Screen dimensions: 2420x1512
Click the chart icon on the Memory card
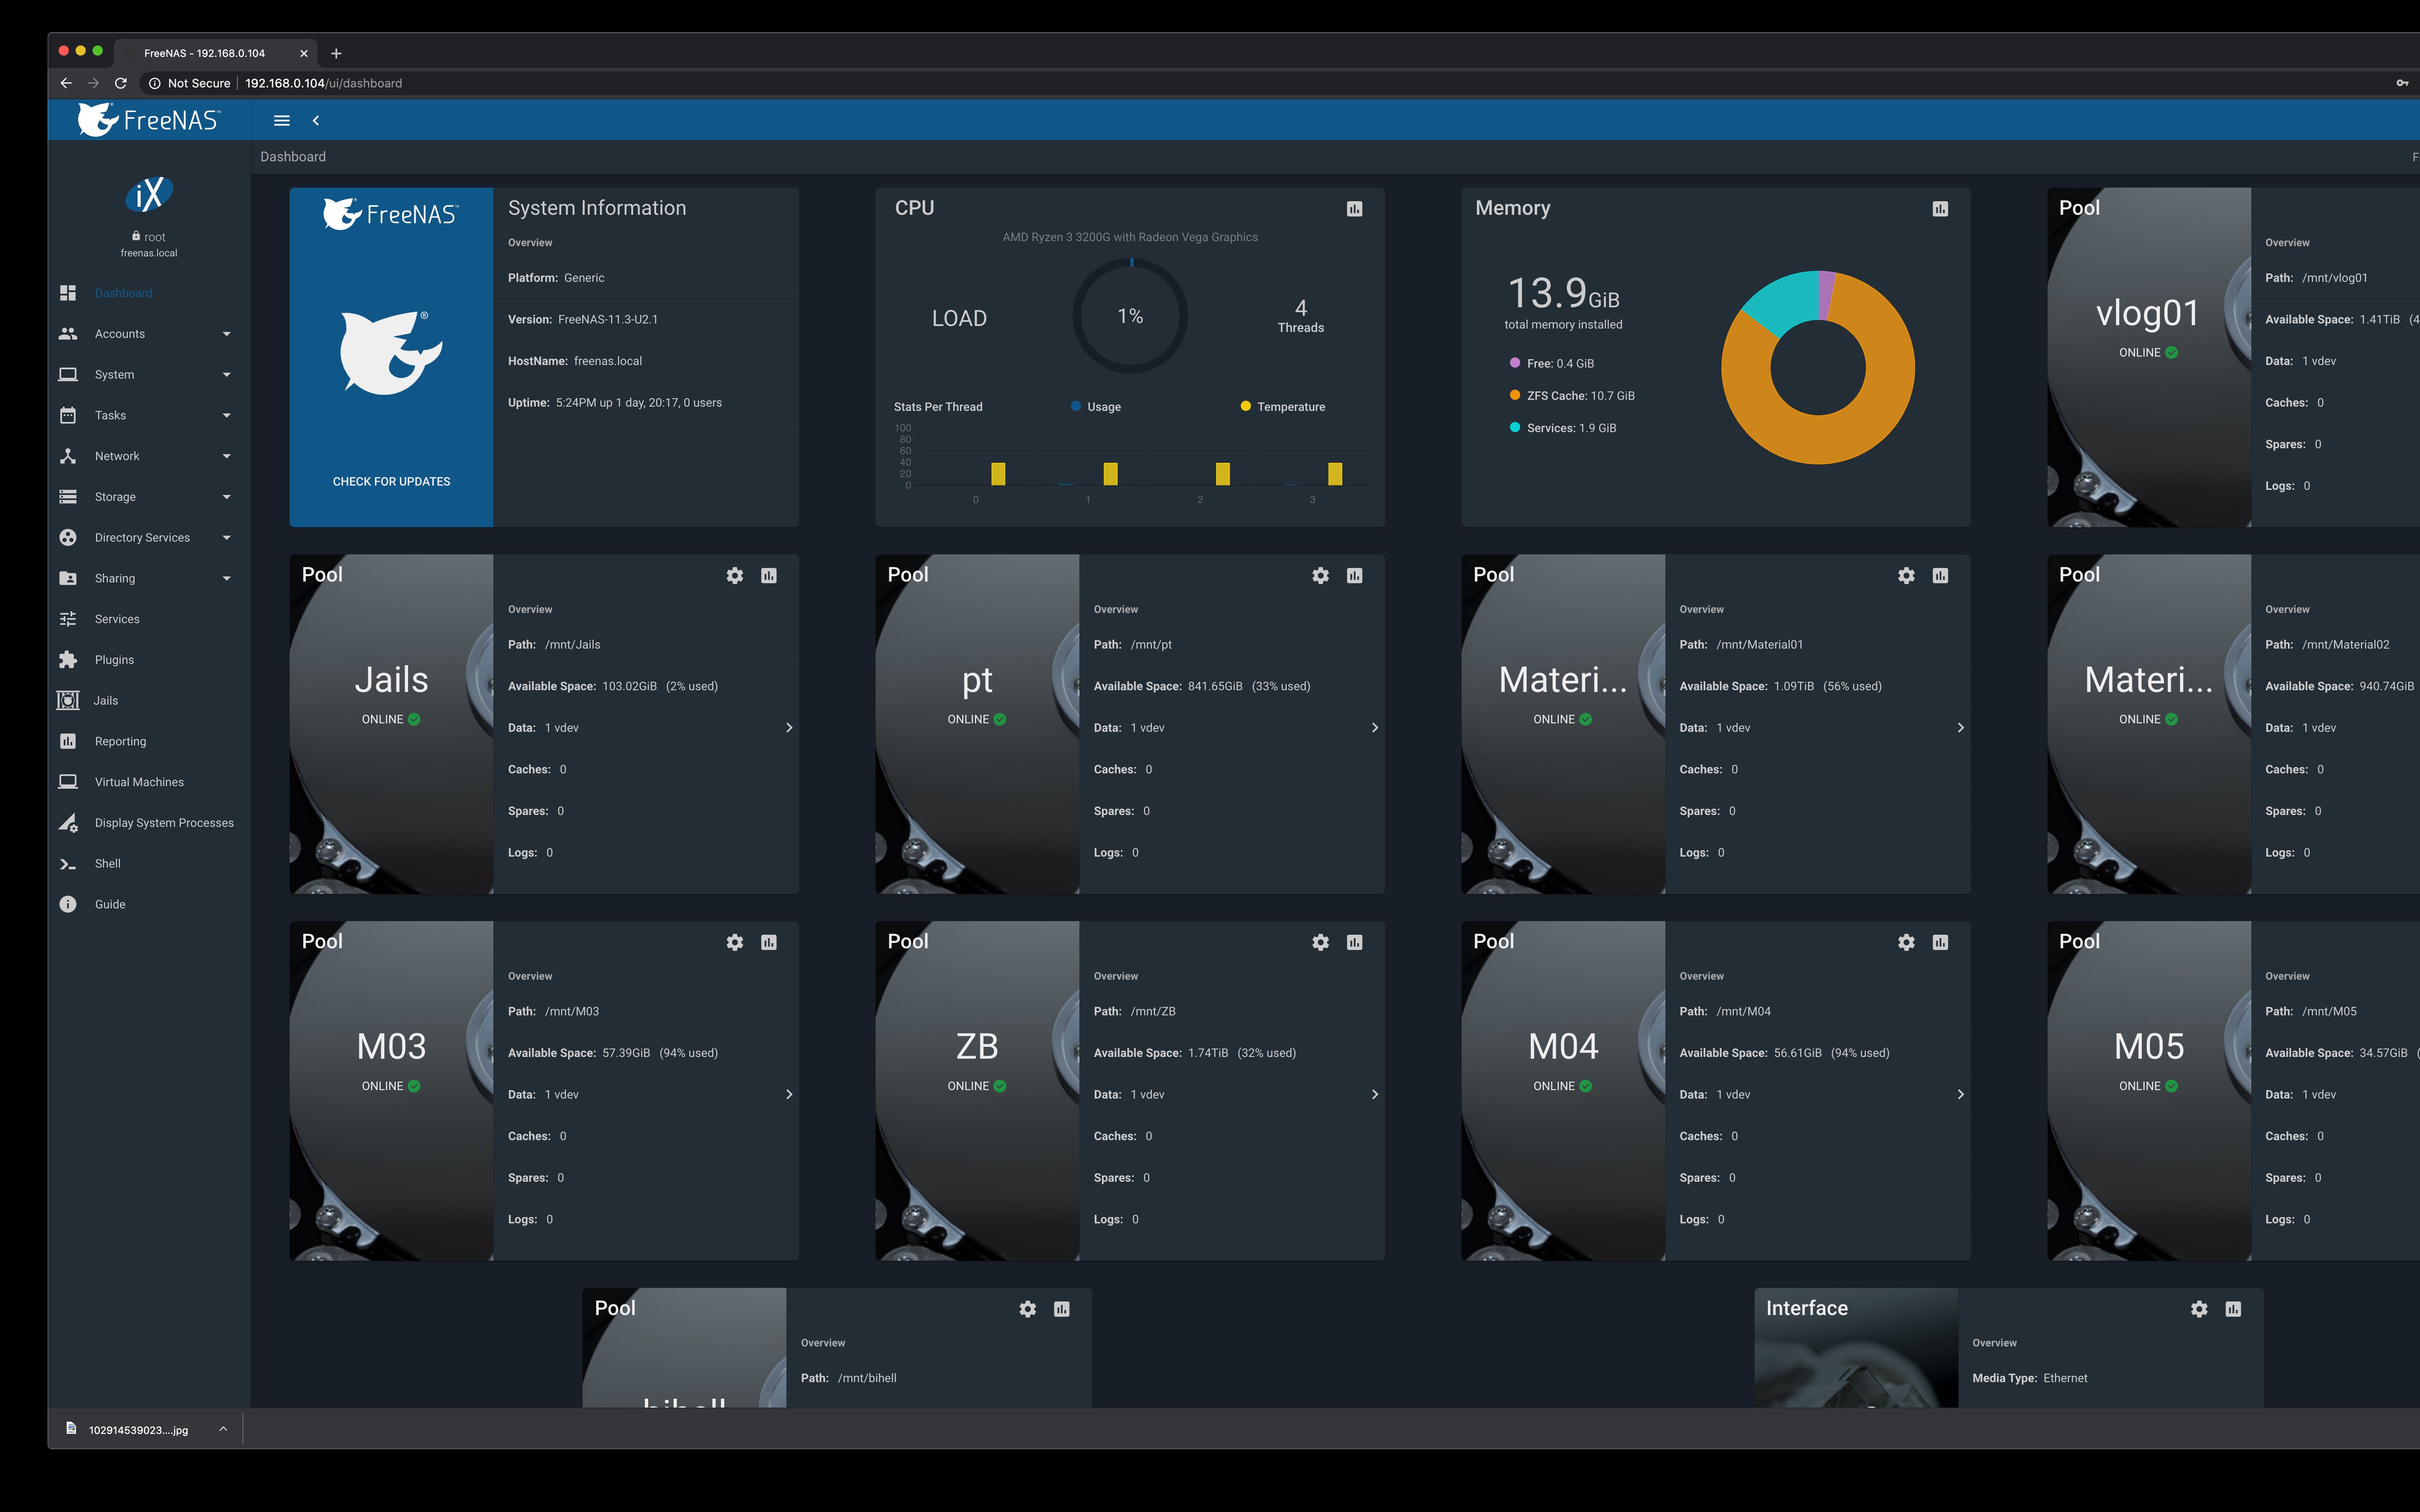[1939, 208]
